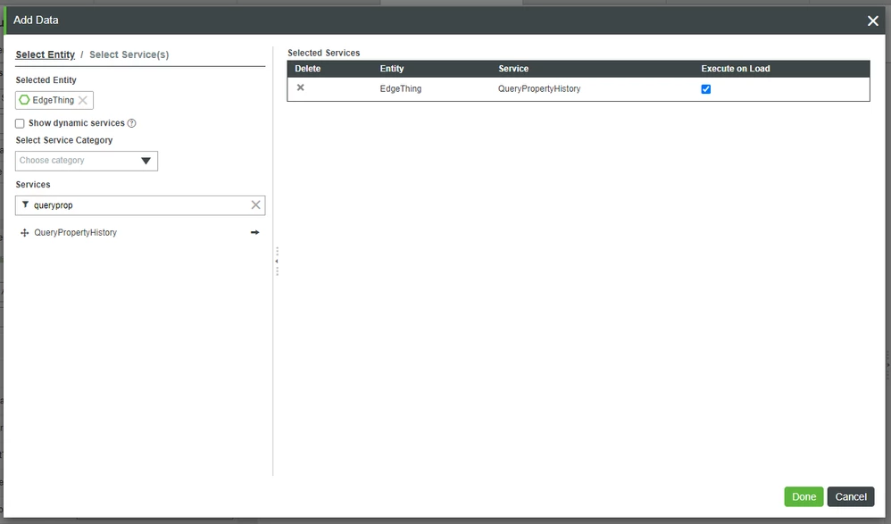The width and height of the screenshot is (891, 524).
Task: Delete QueryPropertyHistory row via its X icon
Action: pyautogui.click(x=301, y=87)
